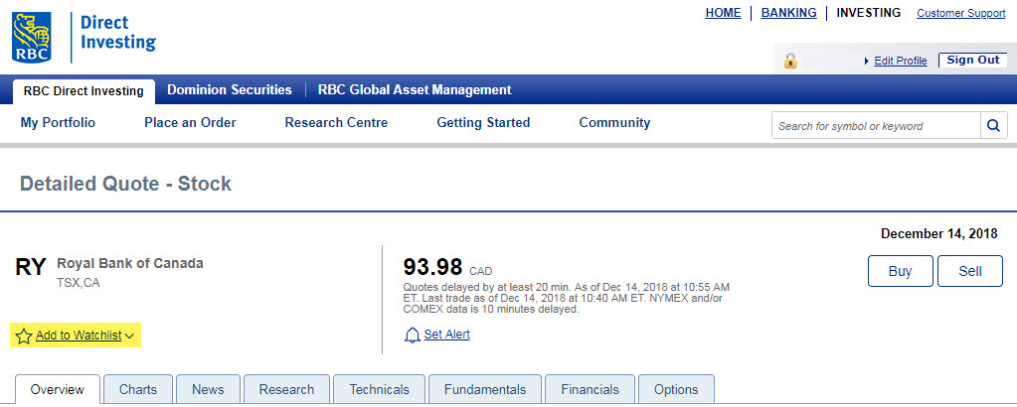Open the Edit Profile link
The width and height of the screenshot is (1017, 407).
click(900, 61)
